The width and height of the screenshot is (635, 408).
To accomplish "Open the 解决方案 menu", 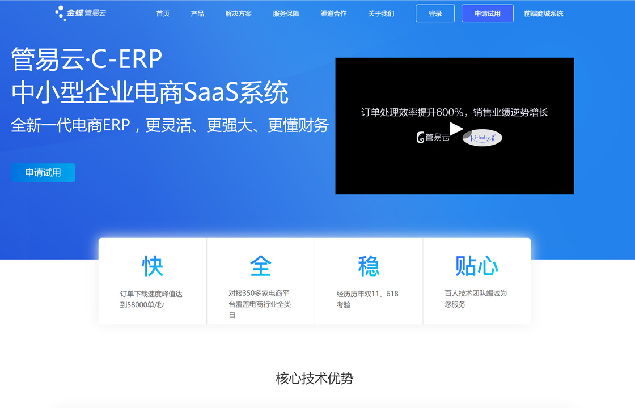I will pyautogui.click(x=239, y=14).
